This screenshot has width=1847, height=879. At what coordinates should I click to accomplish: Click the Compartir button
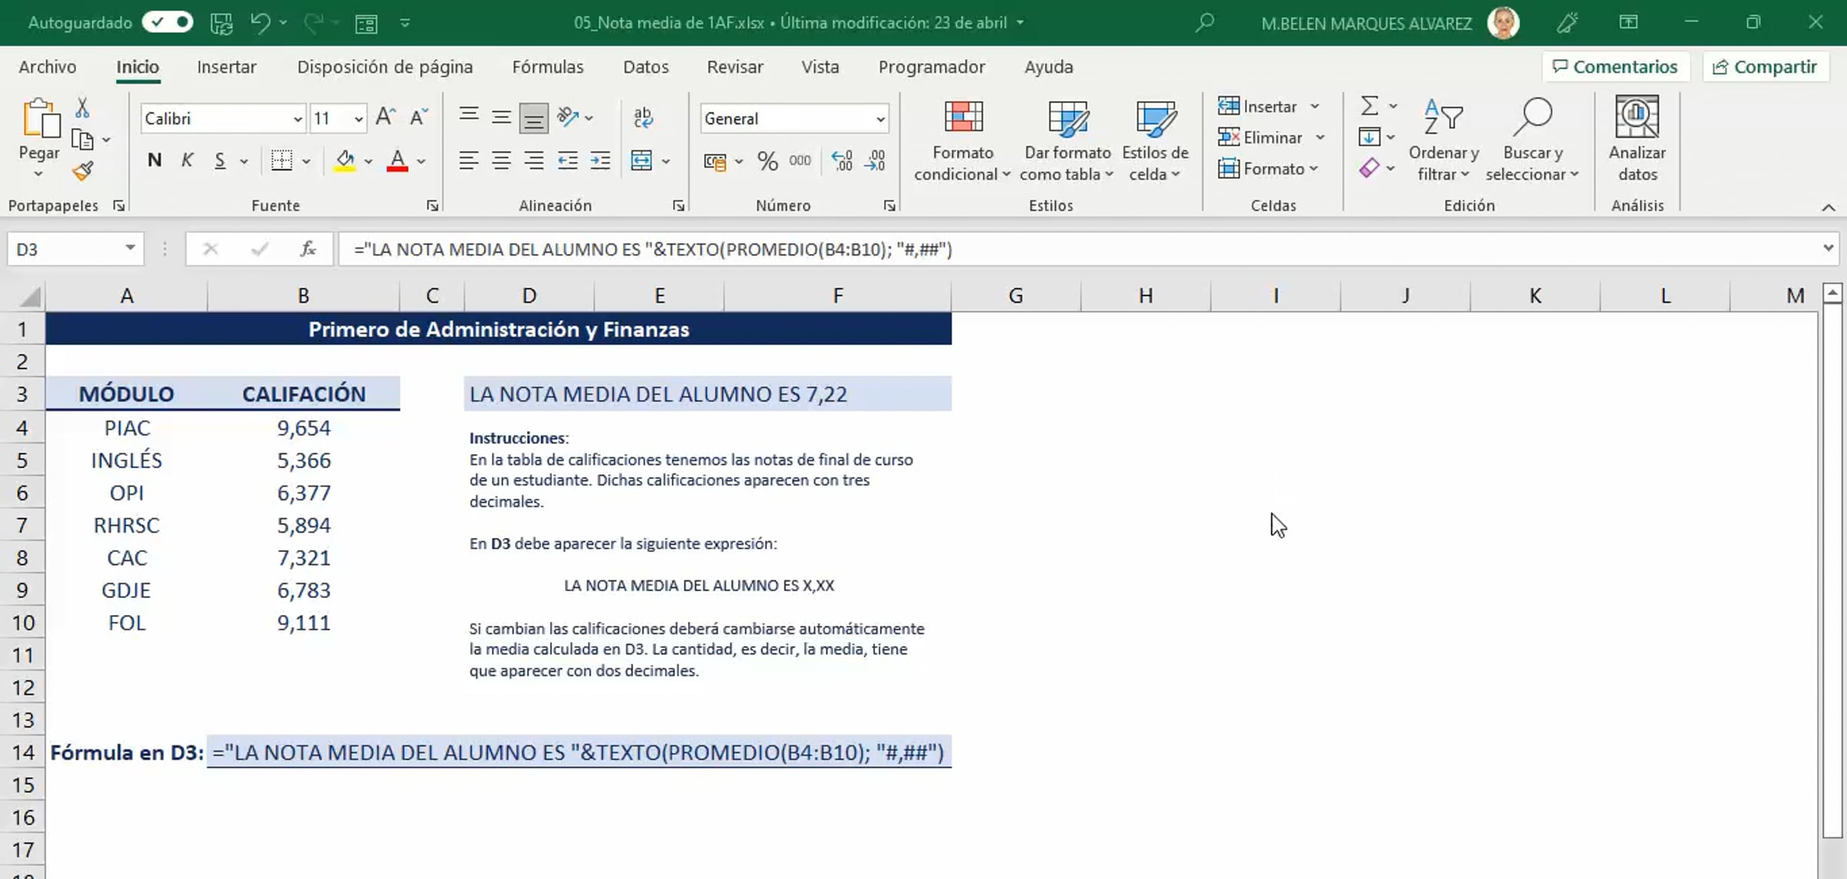pos(1765,67)
